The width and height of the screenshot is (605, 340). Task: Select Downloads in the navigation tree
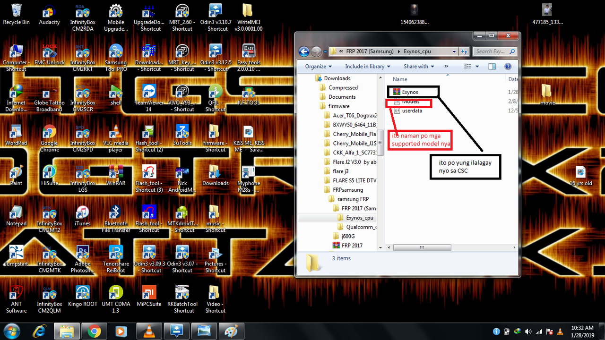[333, 78]
